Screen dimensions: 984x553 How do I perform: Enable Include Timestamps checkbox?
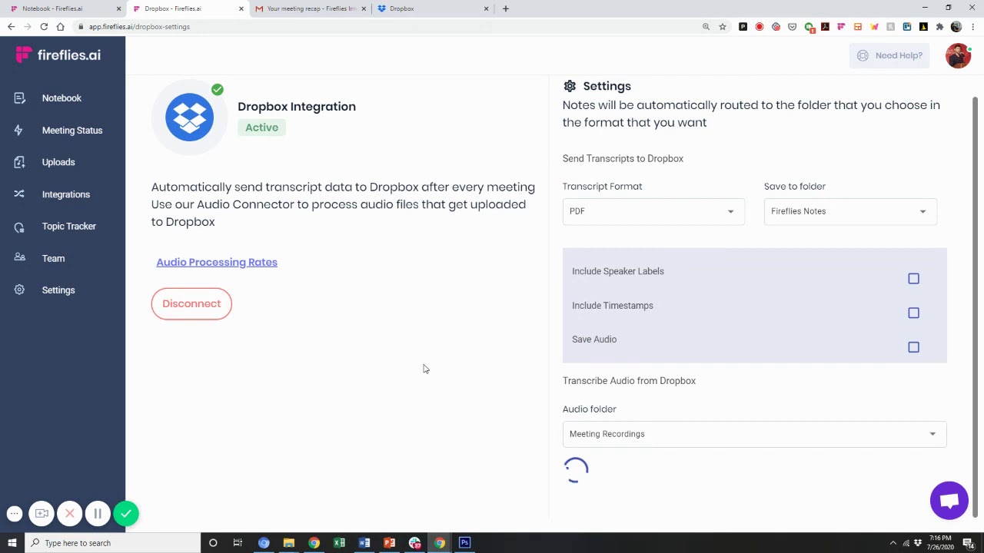[913, 313]
